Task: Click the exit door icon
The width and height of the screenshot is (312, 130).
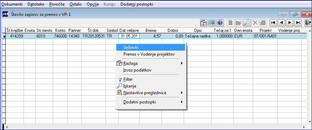Action: pos(308,23)
